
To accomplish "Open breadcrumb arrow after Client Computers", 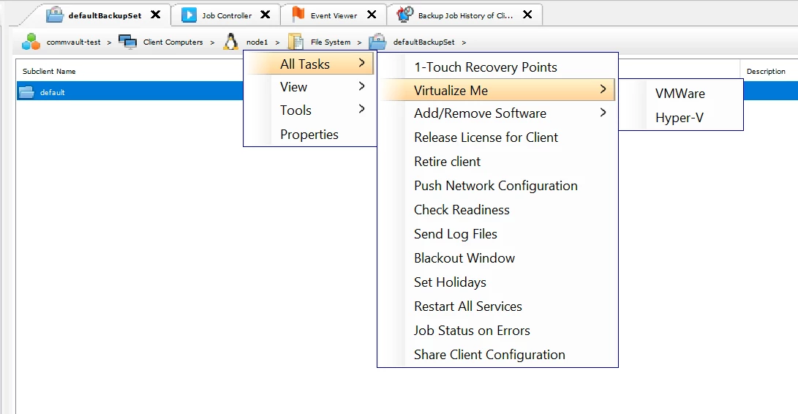I will [x=212, y=42].
